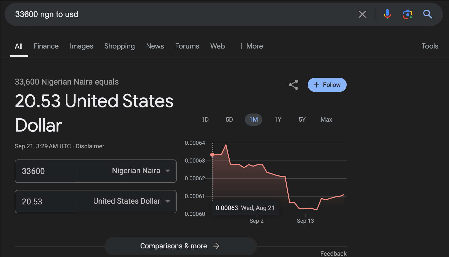Screen dimensions: 449x257
Task: Click the Sep 2 label on chart axis
Action: pyautogui.click(x=257, y=221)
